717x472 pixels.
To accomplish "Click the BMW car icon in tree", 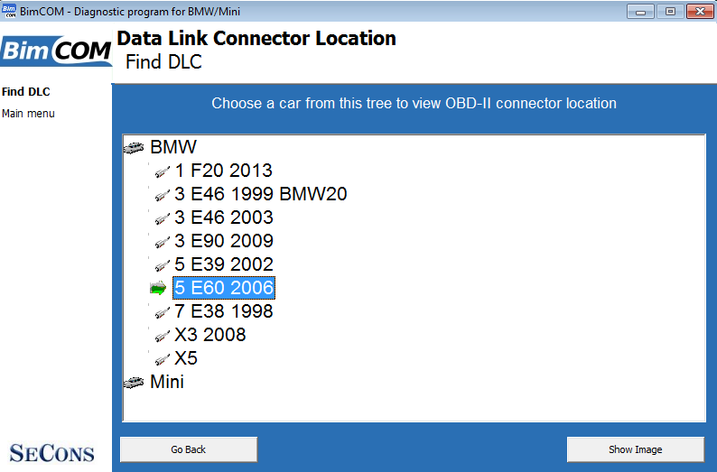I will tap(134, 148).
